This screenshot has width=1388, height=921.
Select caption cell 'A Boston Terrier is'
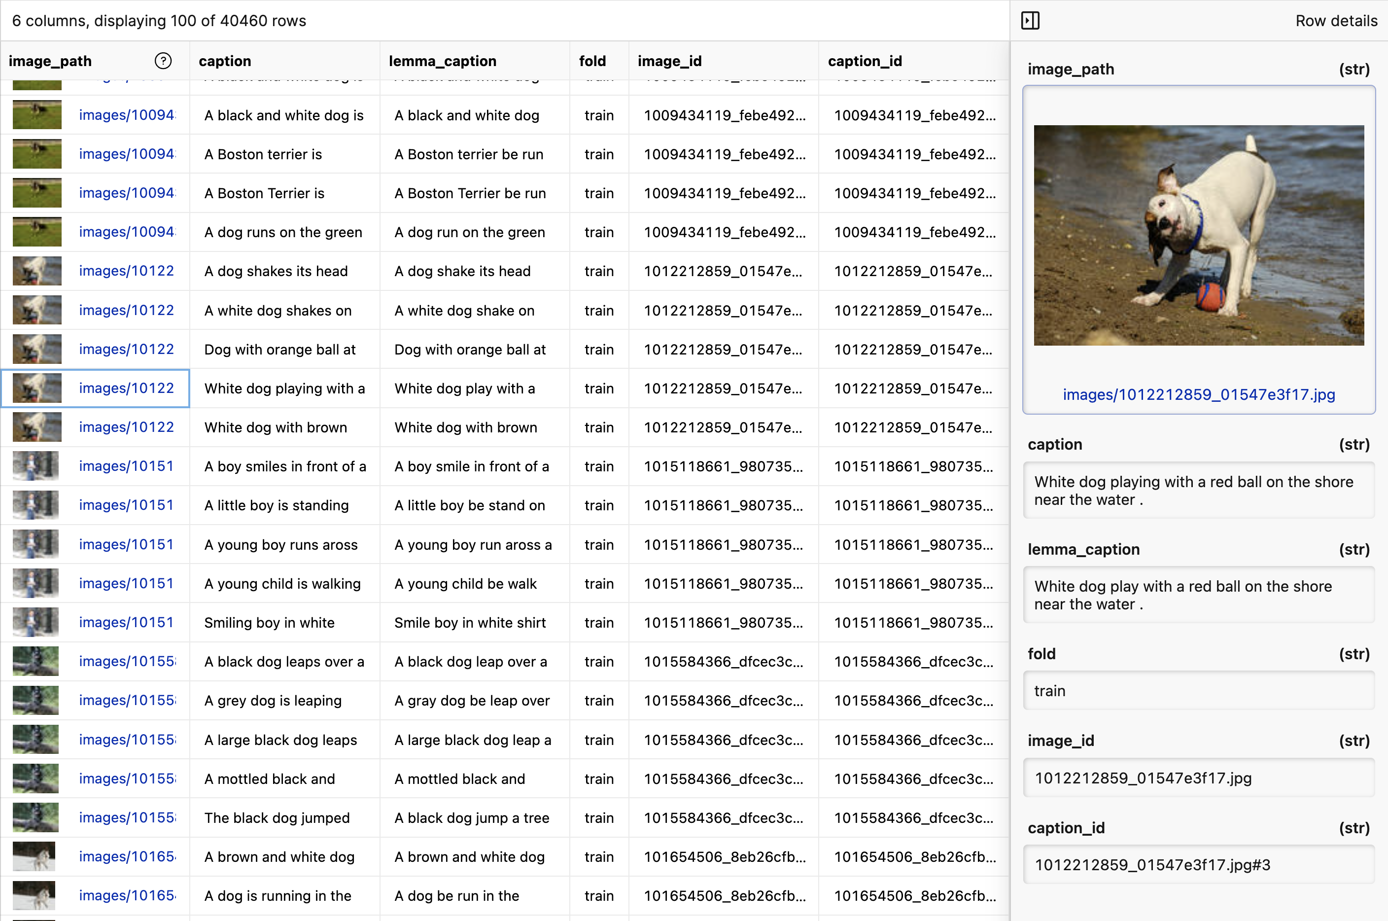(285, 193)
